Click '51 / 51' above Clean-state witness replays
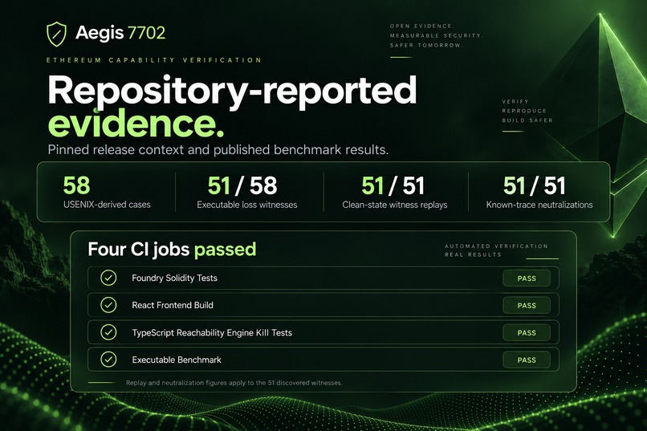647x431 pixels. click(x=393, y=186)
